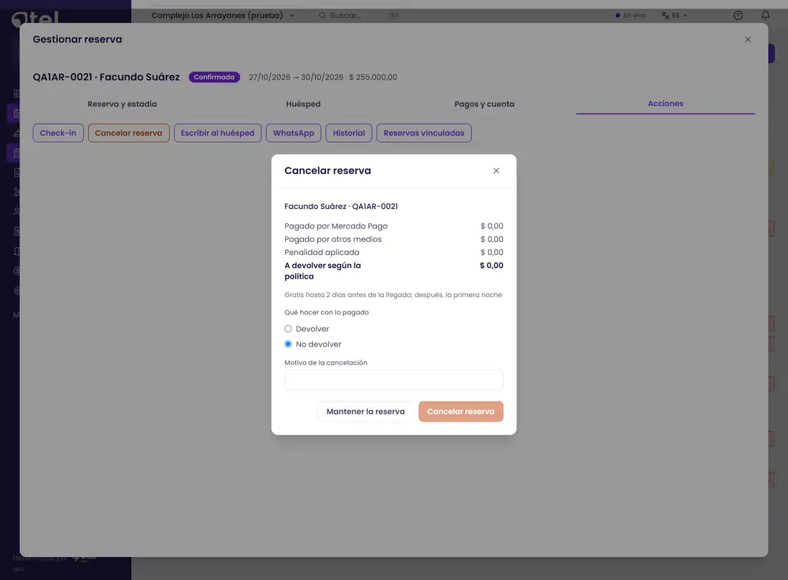Open Reservas vinculadas action
Viewport: 788px width, 580px height.
tap(423, 133)
